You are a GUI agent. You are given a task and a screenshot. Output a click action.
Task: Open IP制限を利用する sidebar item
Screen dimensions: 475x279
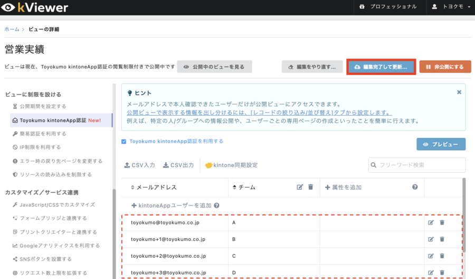pyautogui.click(x=36, y=147)
